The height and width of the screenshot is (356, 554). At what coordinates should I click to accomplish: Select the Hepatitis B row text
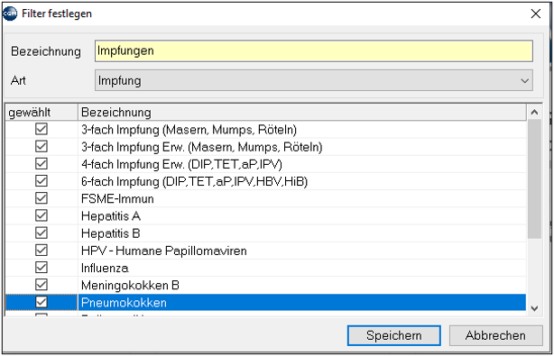point(111,233)
